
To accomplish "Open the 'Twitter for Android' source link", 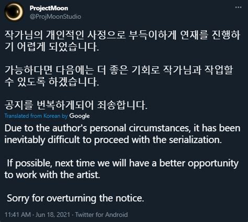I will tap(102, 215).
